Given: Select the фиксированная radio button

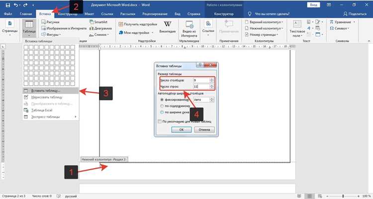Looking at the screenshot, I should tap(162, 99).
